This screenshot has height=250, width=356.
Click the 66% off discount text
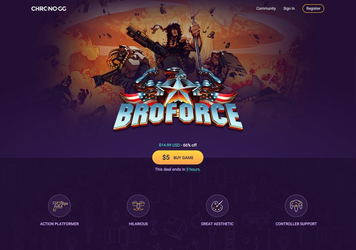[x=190, y=145]
